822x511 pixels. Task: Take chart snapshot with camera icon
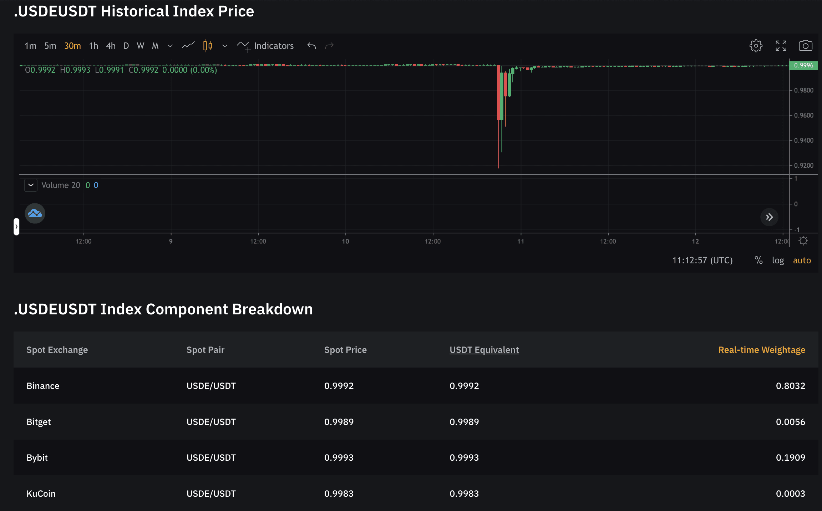805,46
